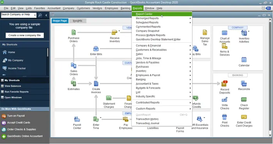Open the reminders clock icon
This screenshot has height=144, width=273.
click(263, 8)
